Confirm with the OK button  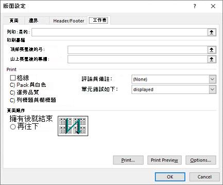click(170, 177)
